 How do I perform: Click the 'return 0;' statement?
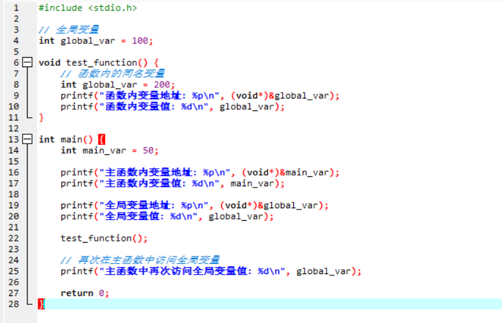85,293
